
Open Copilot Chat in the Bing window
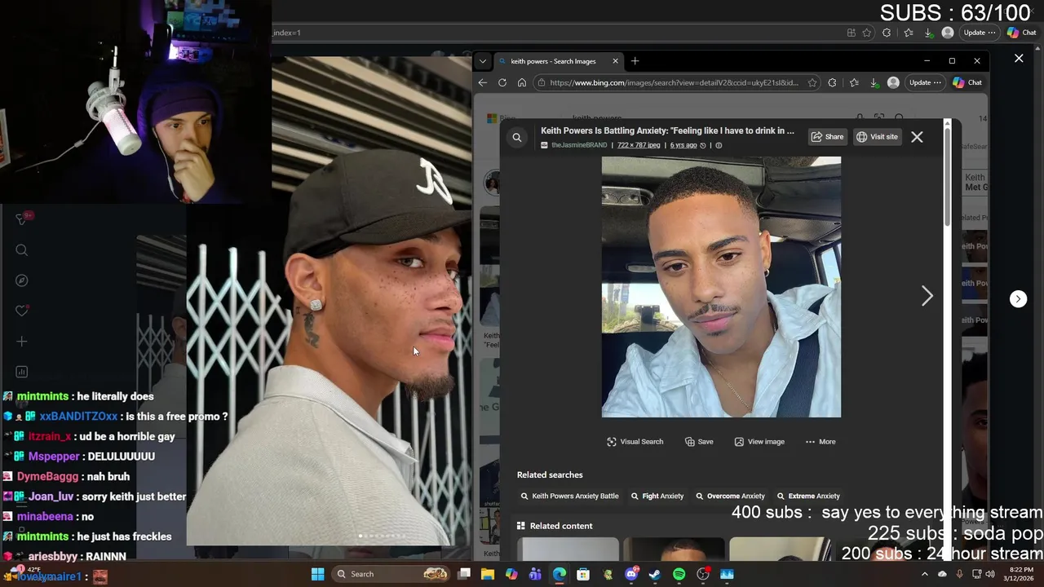tap(967, 82)
